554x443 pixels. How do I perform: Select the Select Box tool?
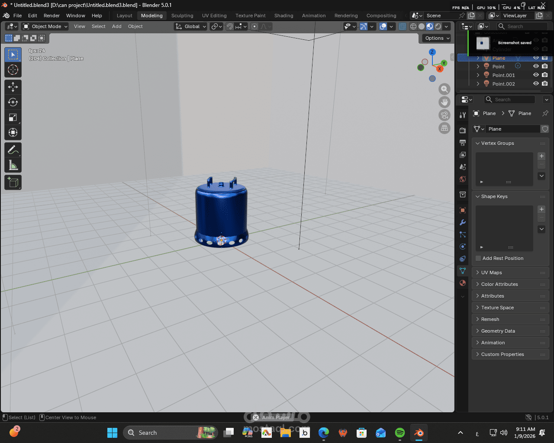pos(13,55)
